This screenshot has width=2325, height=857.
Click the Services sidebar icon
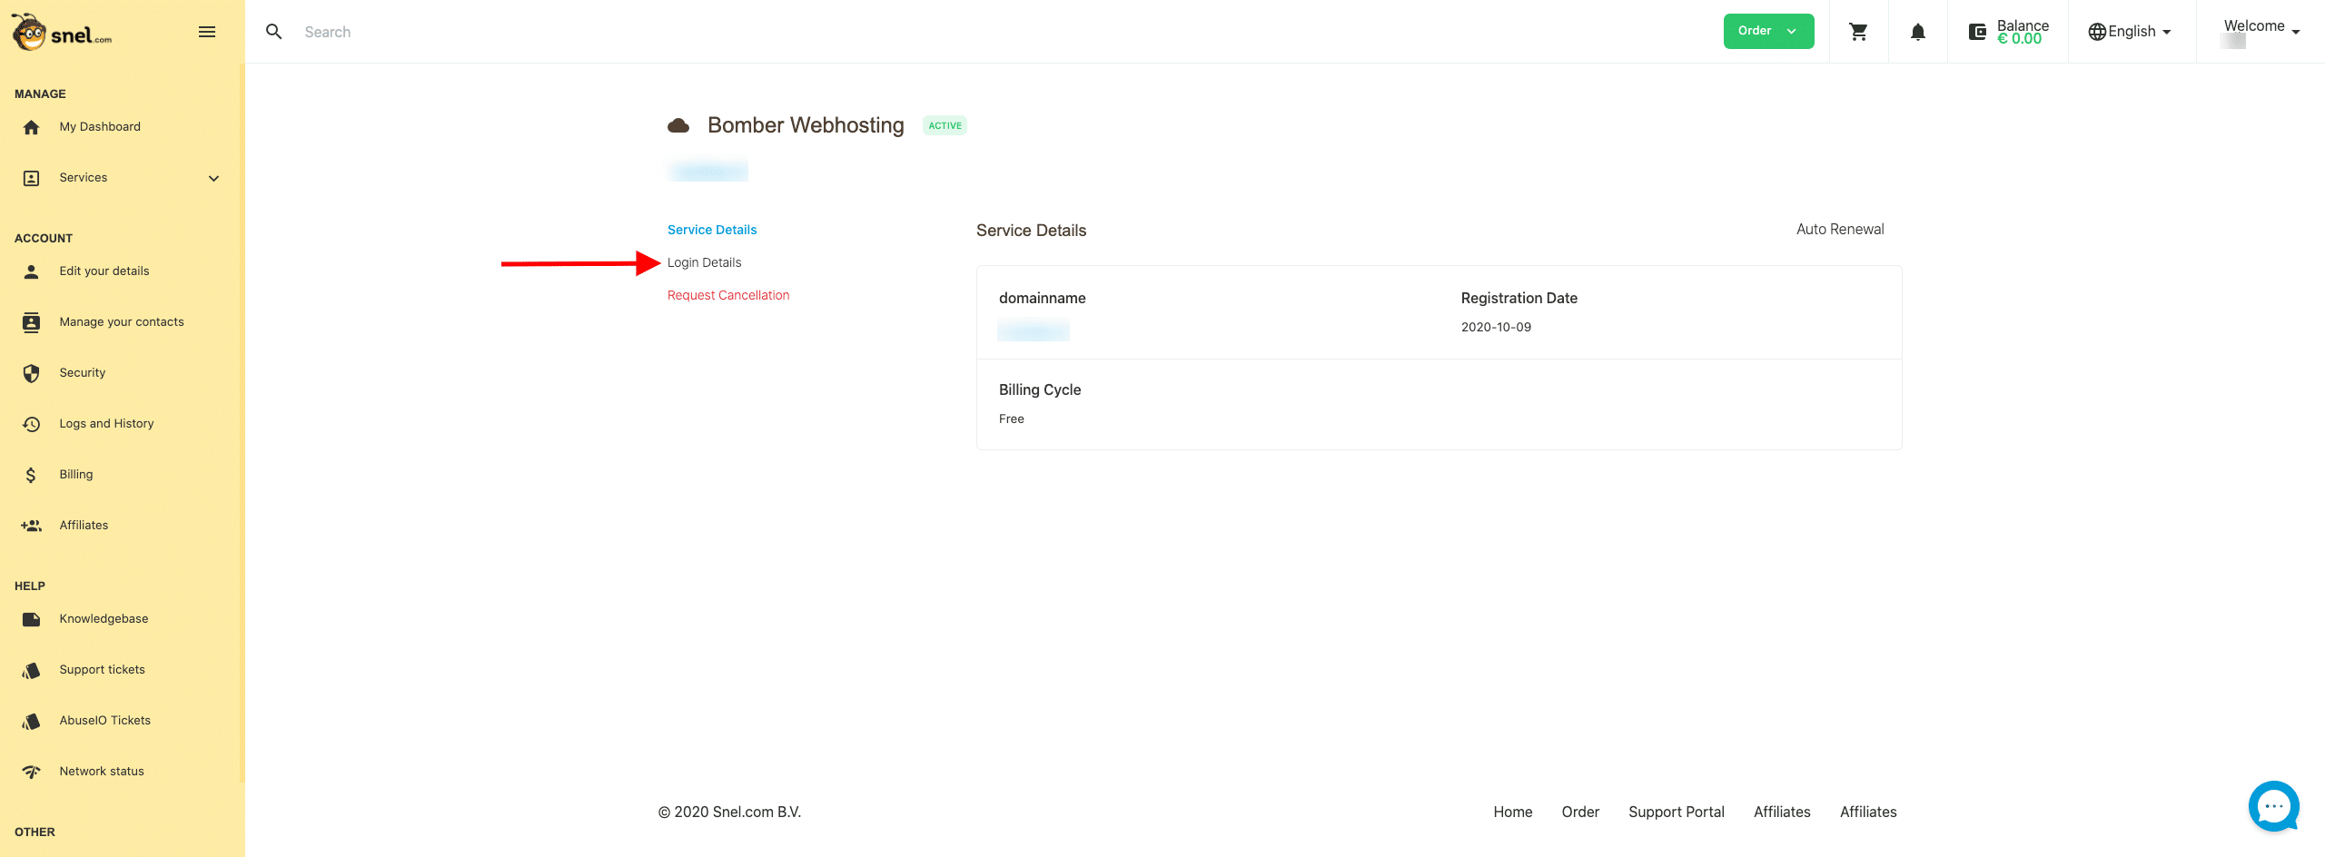pyautogui.click(x=31, y=178)
